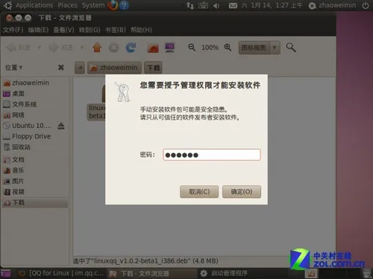Launch Firefox from the top panel
Image resolution: width=373 pixels, height=279 pixels.
point(113,5)
